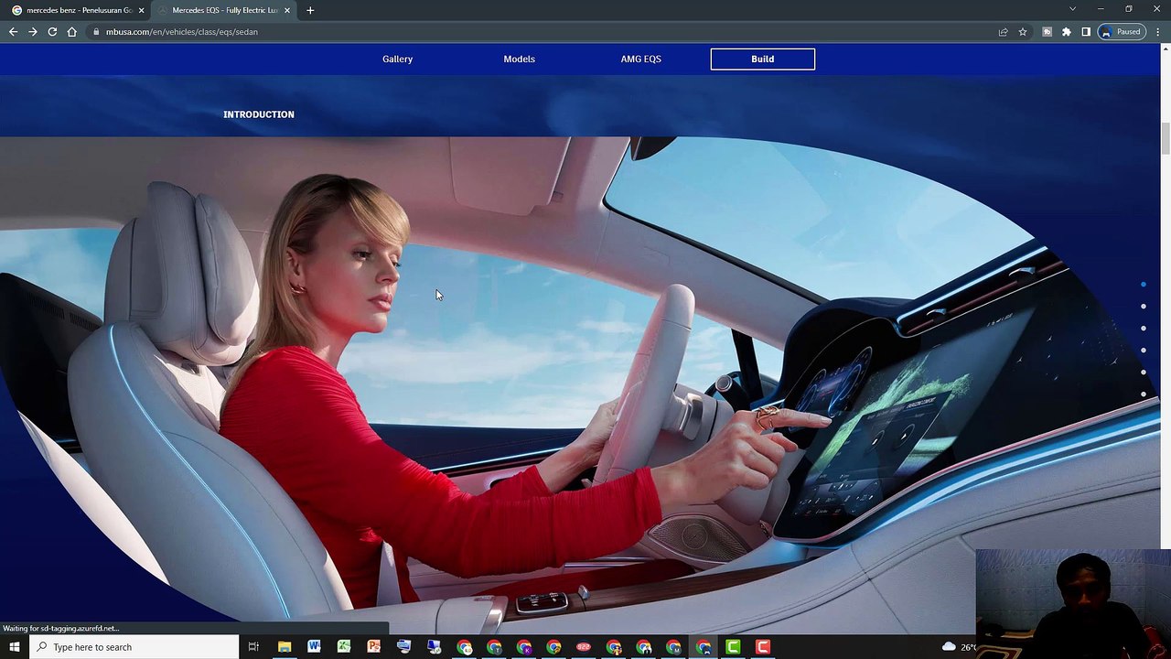The width and height of the screenshot is (1171, 659).
Task: Open the weather widget in the taskbar
Action: click(x=961, y=647)
